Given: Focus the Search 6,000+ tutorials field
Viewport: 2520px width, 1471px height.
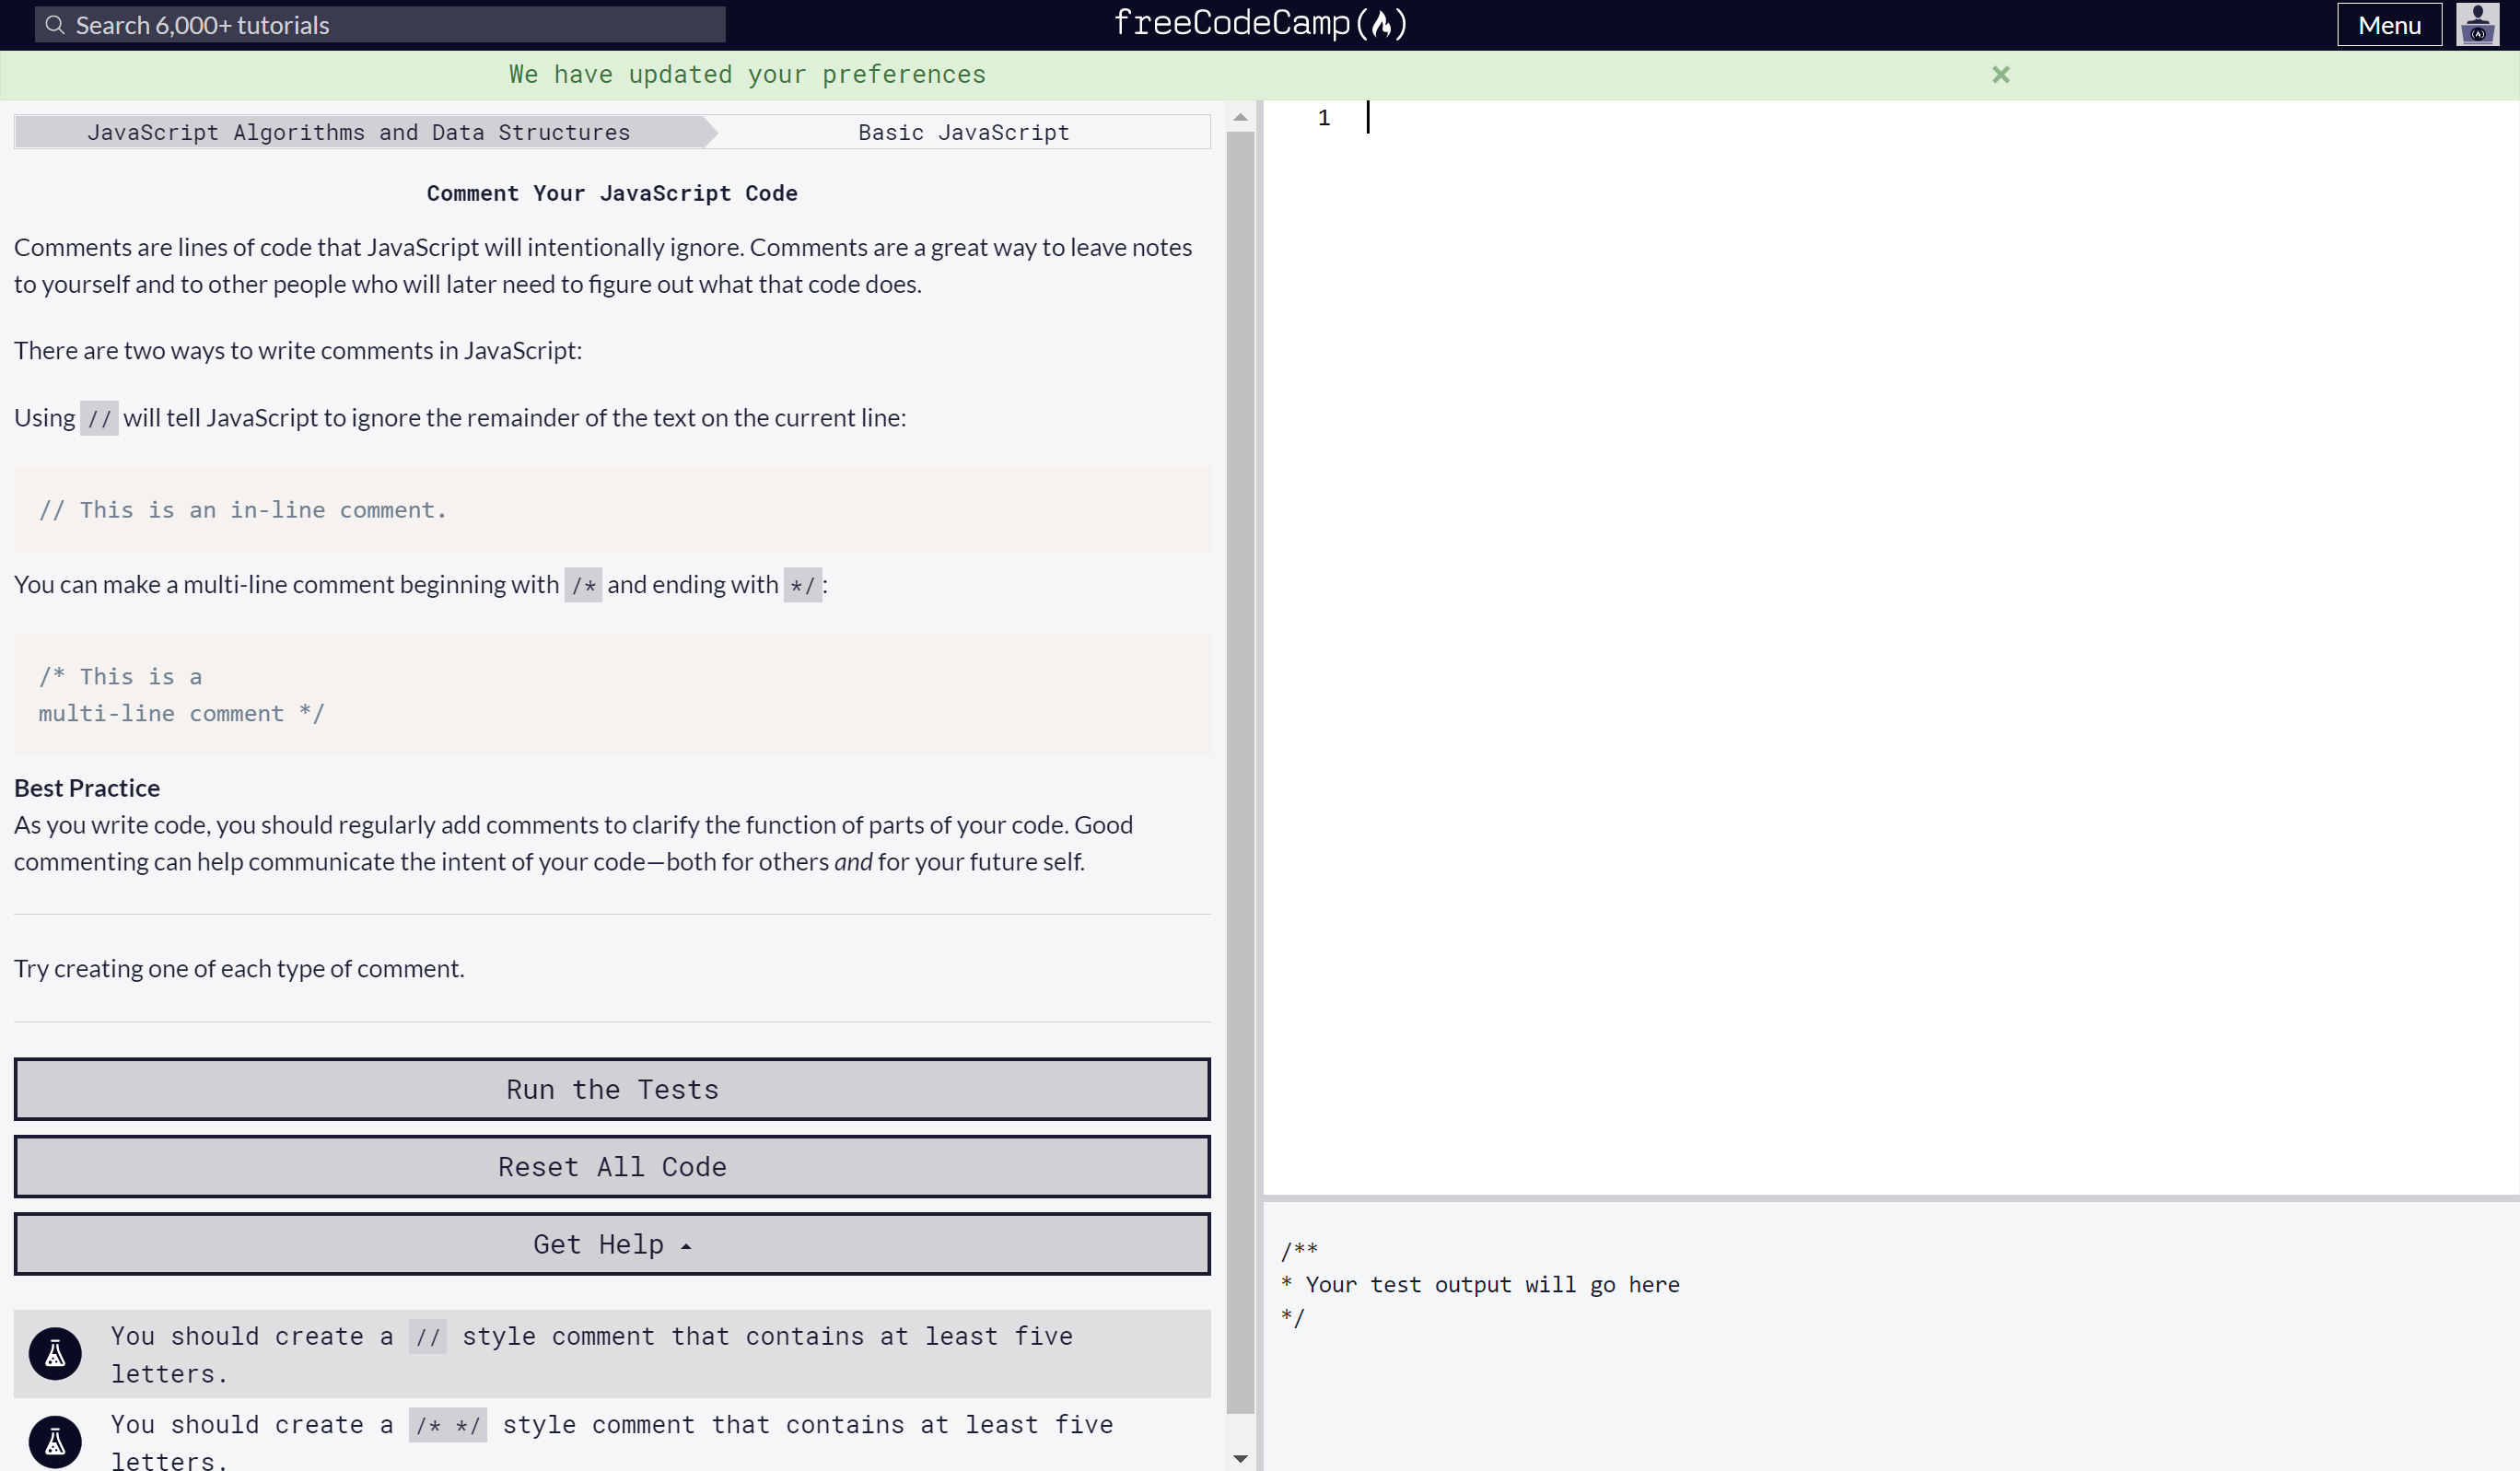Looking at the screenshot, I should pyautogui.click(x=400, y=25).
